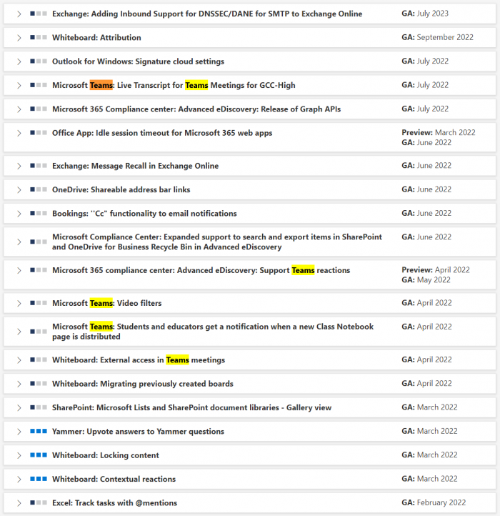Open 'Exchange: Message Recall in Exchange Online' title

click(x=135, y=166)
